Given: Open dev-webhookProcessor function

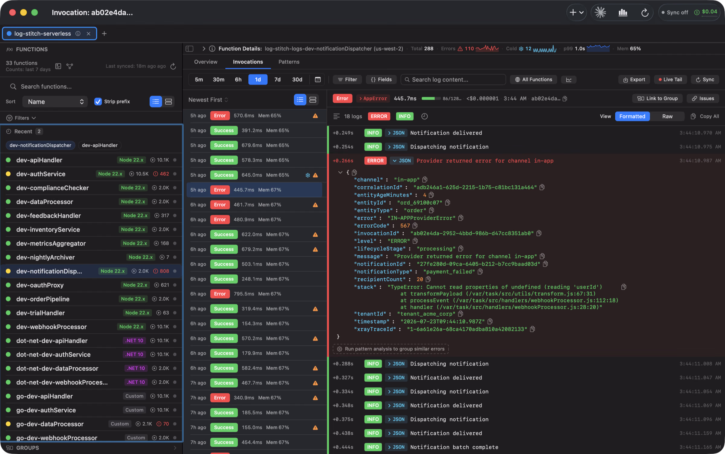Looking at the screenshot, I should [x=91, y=327].
